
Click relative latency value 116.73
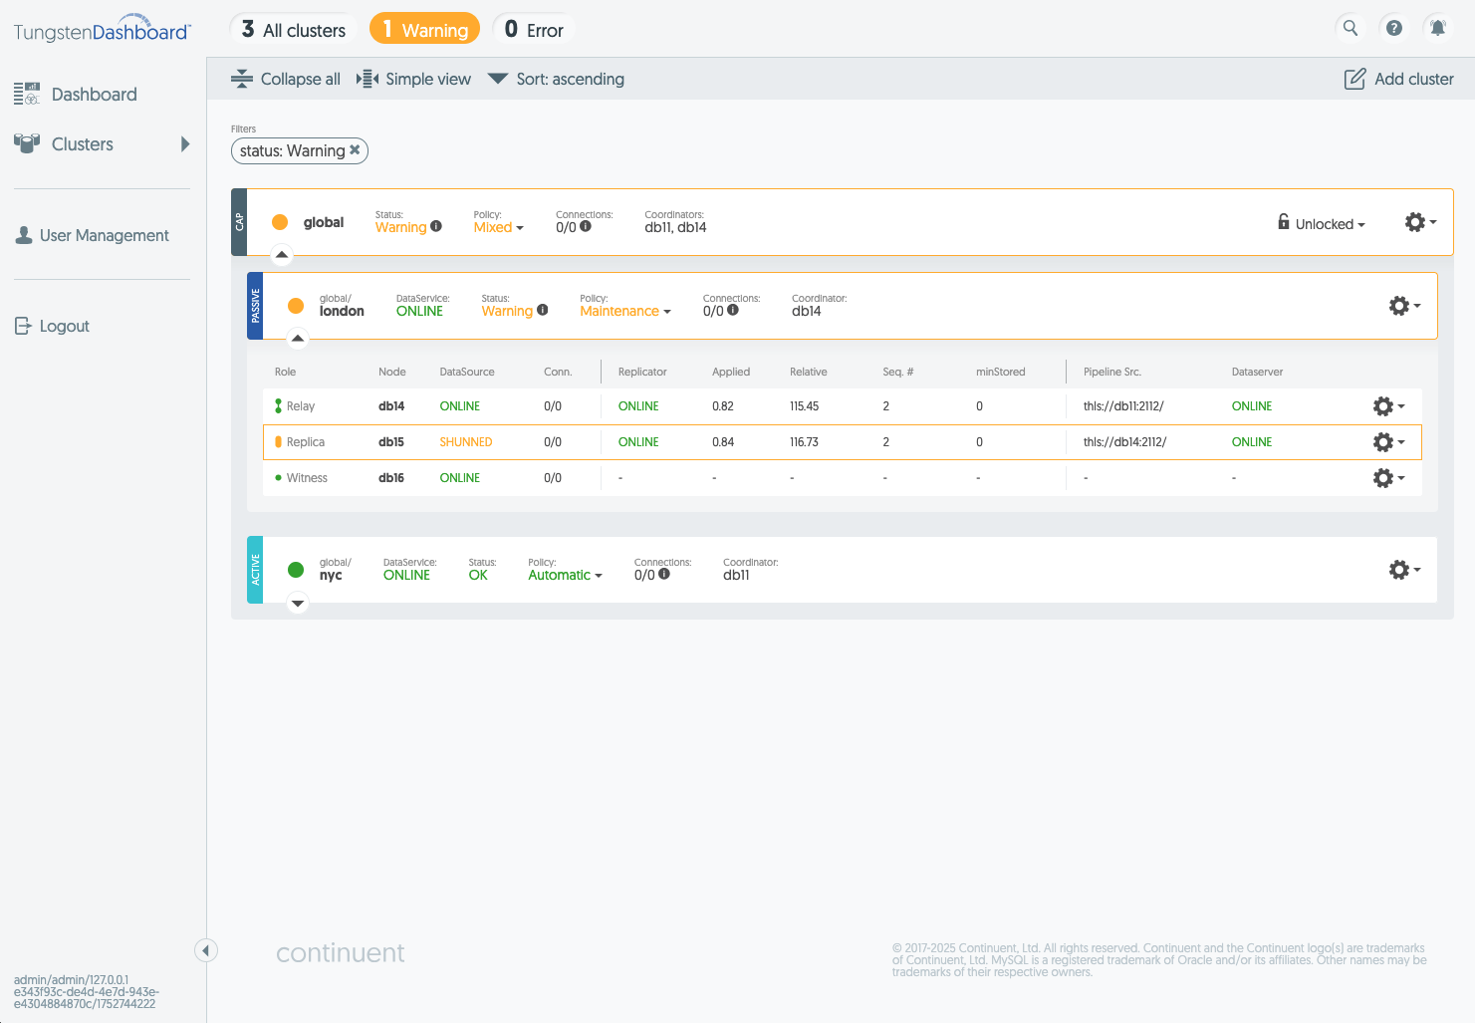(804, 442)
